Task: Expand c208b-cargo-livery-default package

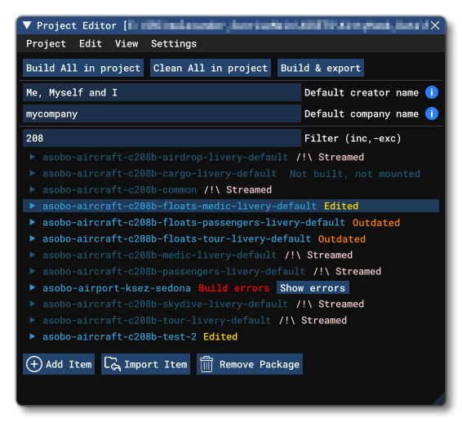Action: [x=33, y=174]
